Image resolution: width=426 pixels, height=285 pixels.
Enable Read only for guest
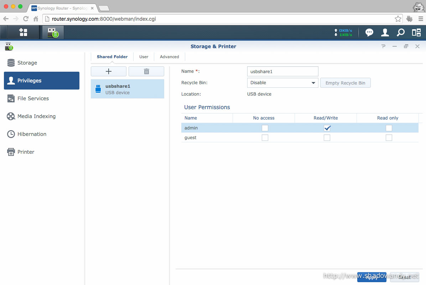[x=389, y=138]
